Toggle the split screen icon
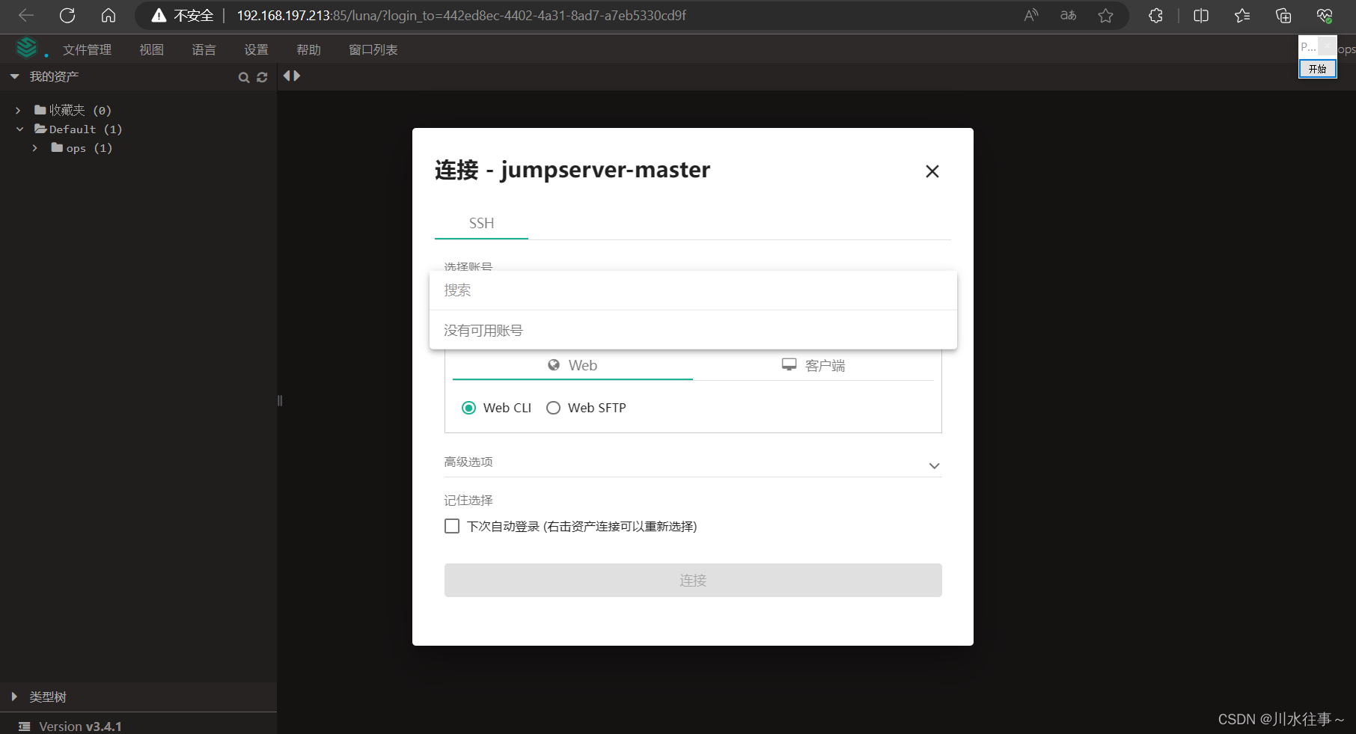1356x734 pixels. click(1201, 15)
